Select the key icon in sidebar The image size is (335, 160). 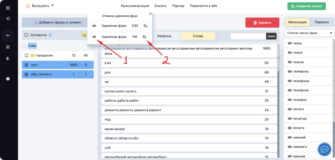(8, 36)
